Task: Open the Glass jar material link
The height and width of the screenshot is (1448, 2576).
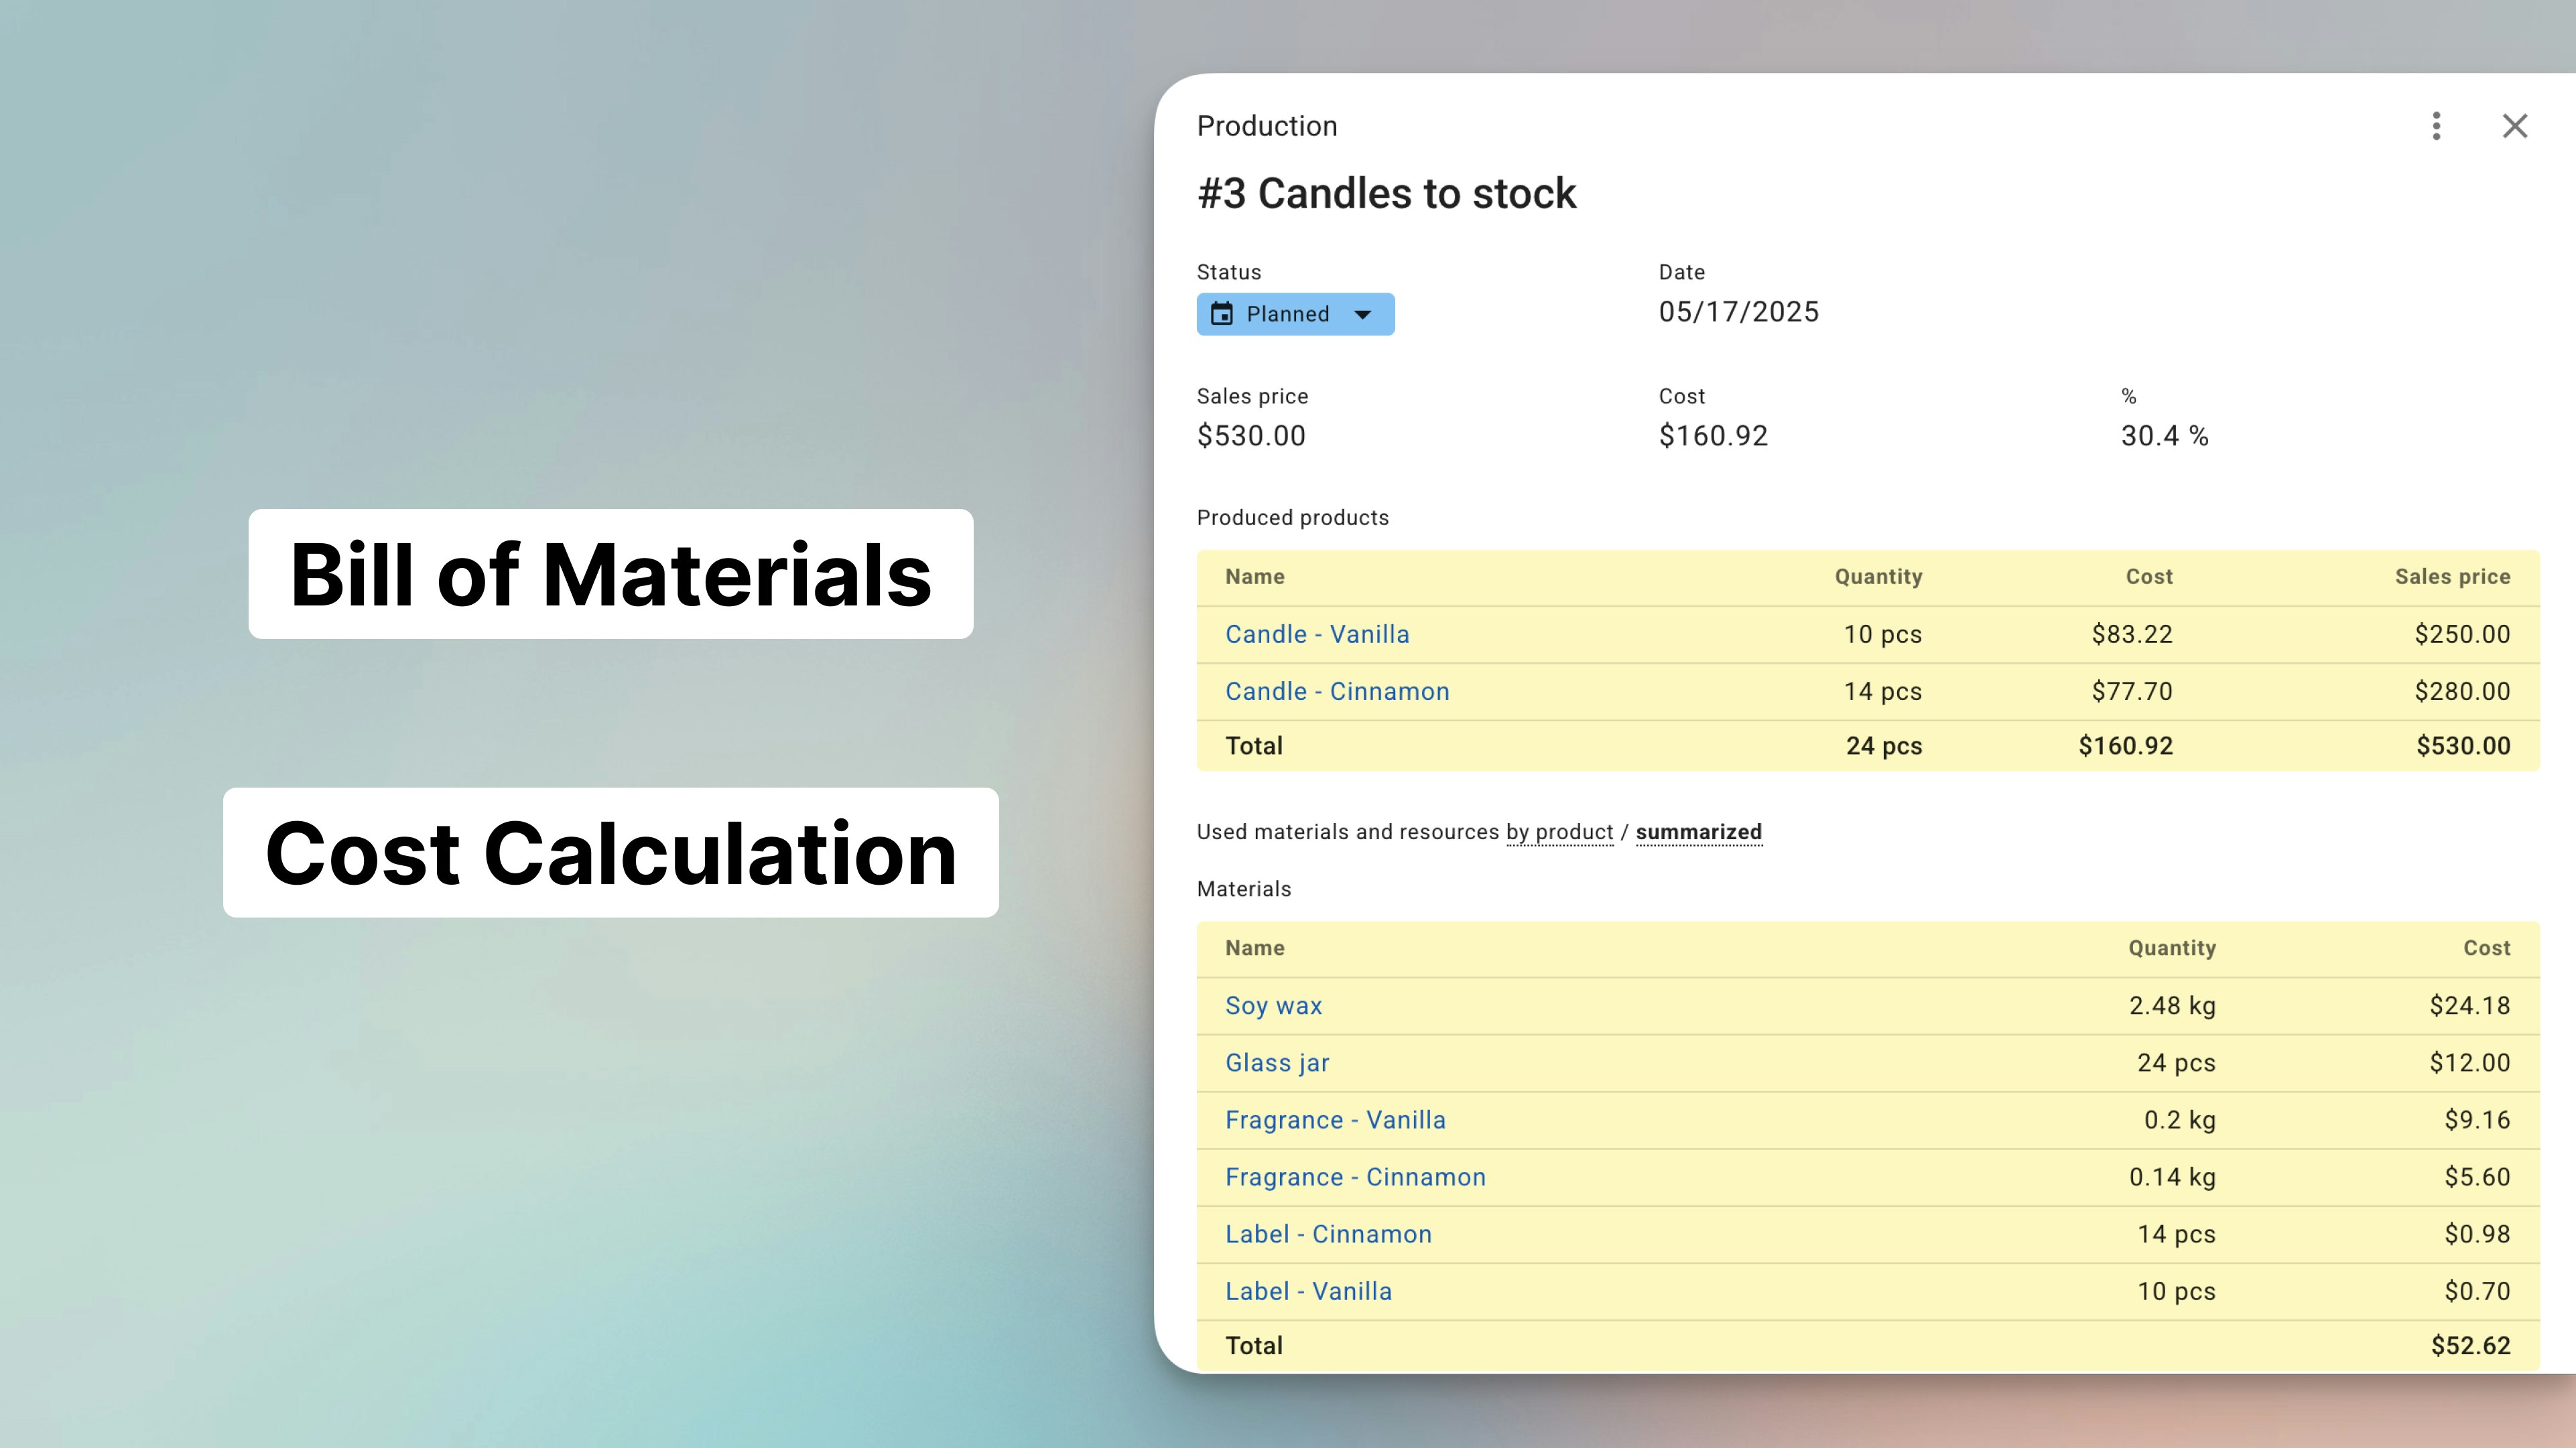Action: tap(1277, 1064)
